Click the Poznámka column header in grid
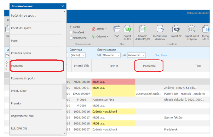This screenshot has width=213, height=137. (x=149, y=66)
